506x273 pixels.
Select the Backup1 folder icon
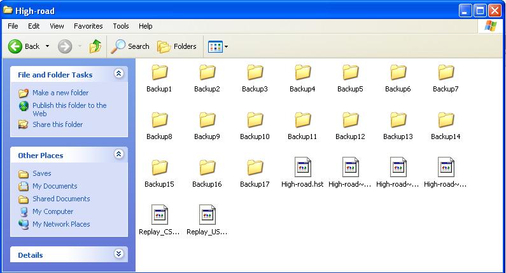tap(159, 72)
